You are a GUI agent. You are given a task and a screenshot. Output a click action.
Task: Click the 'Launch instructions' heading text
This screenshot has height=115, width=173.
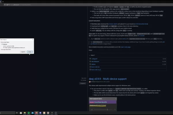pos(95,21)
